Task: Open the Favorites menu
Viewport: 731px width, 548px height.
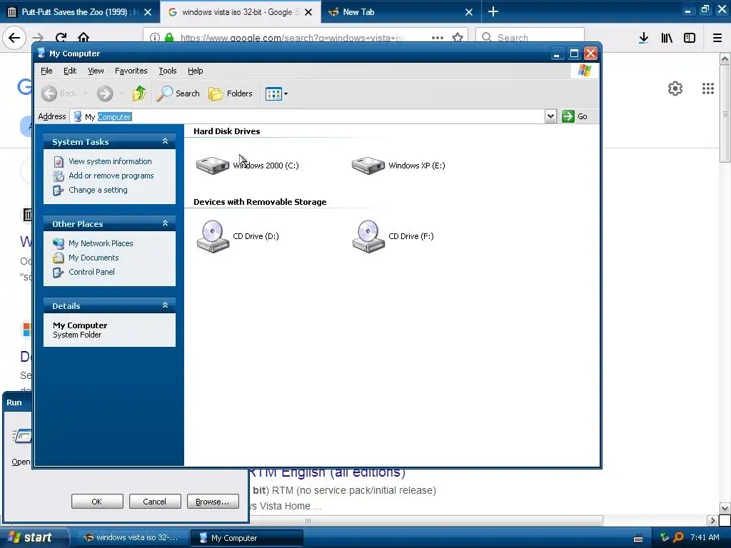Action: [131, 71]
